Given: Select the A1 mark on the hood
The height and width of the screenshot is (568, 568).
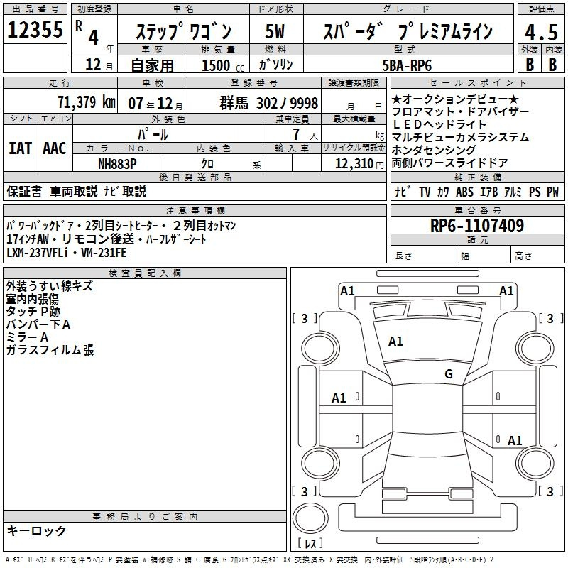Looking at the screenshot, I should coord(395,342).
